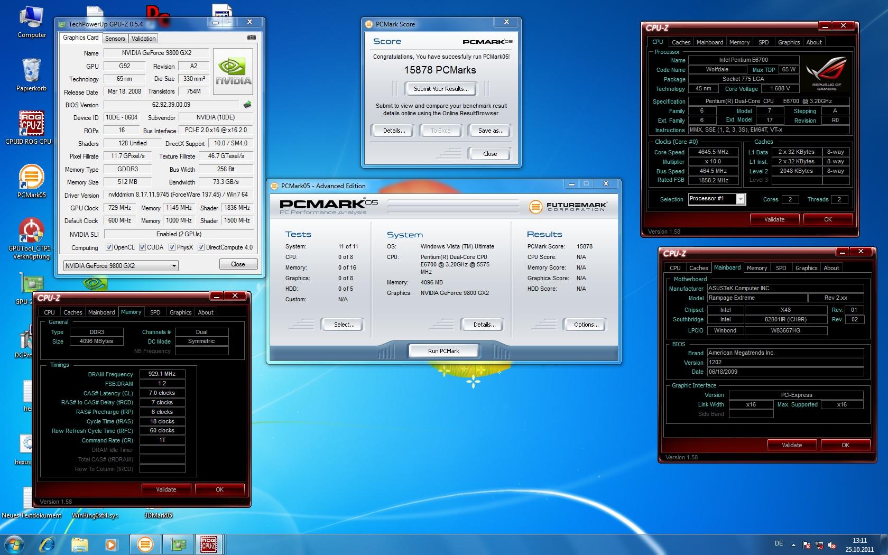Open the Neues Textdokument desktop file

(x=31, y=502)
